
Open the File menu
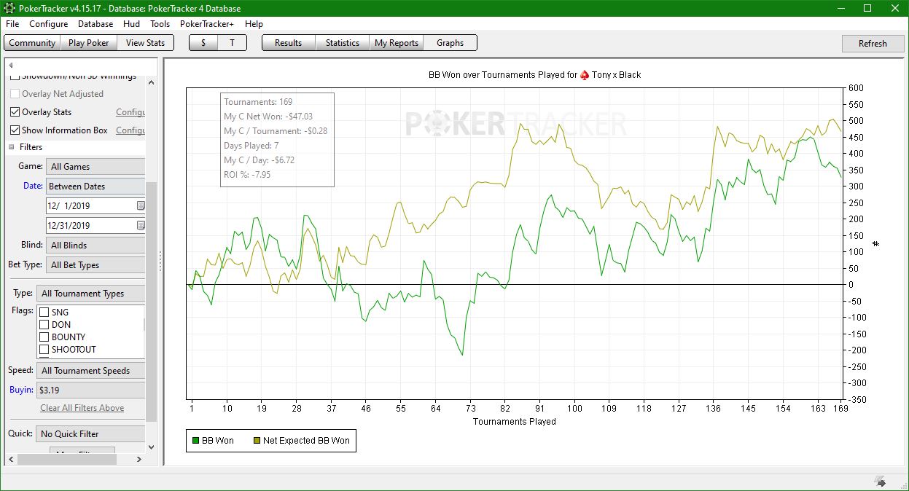point(12,24)
